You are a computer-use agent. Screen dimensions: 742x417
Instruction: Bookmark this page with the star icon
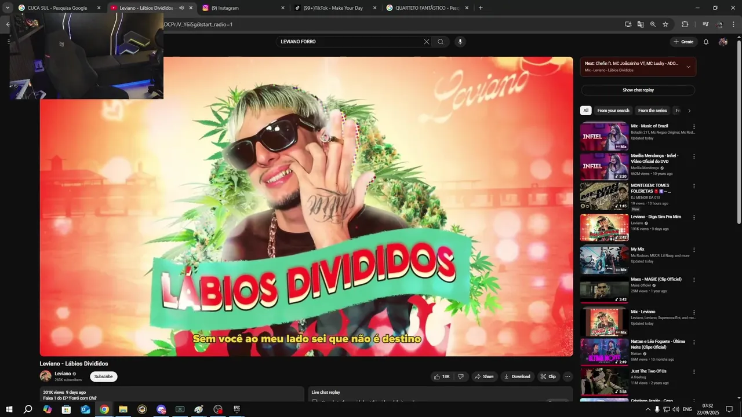665,24
